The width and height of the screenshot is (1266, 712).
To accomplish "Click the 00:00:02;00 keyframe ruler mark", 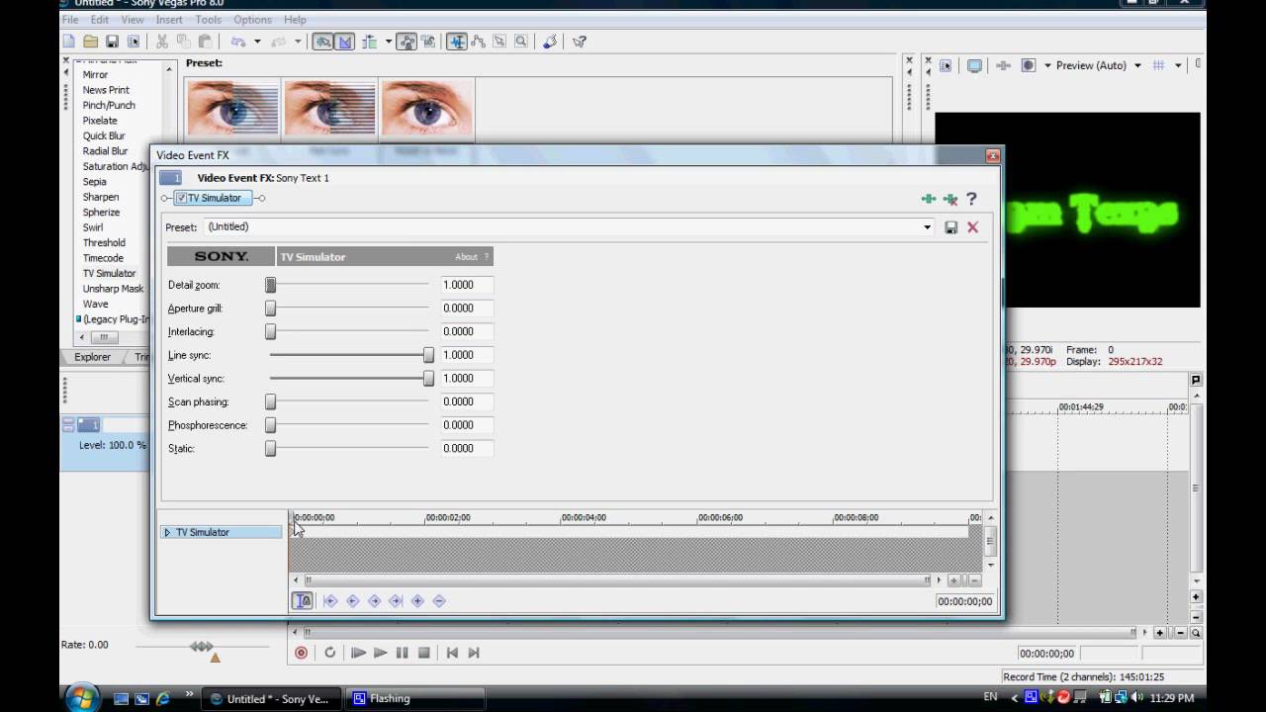I will pos(447,517).
